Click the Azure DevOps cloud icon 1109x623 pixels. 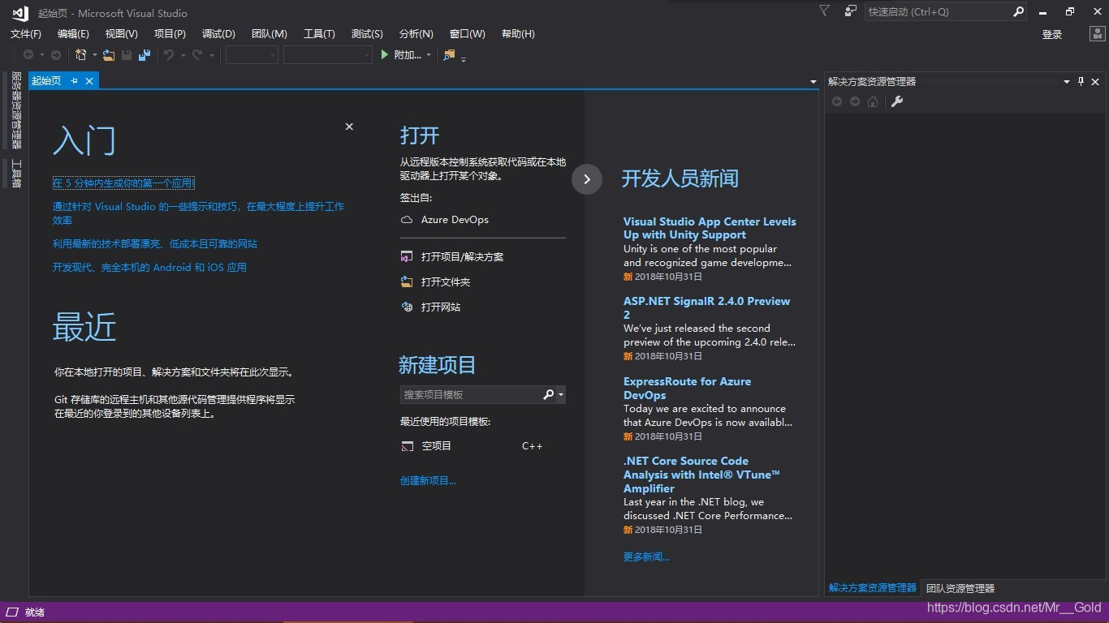407,220
